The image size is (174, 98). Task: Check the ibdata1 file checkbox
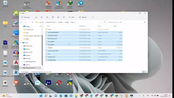pos(46,48)
